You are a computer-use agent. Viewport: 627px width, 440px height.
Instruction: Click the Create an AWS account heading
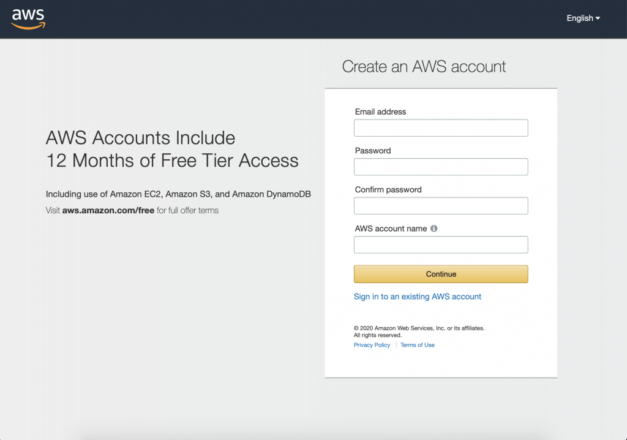[x=424, y=67]
